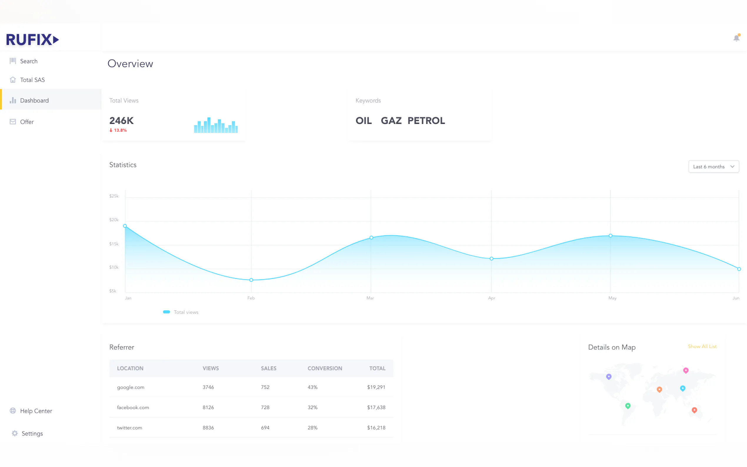Click the Search barcode icon
This screenshot has height=467, width=747.
[x=13, y=61]
